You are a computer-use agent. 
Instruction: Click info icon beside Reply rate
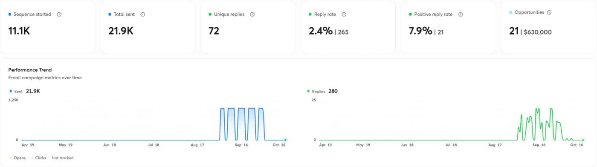[344, 14]
